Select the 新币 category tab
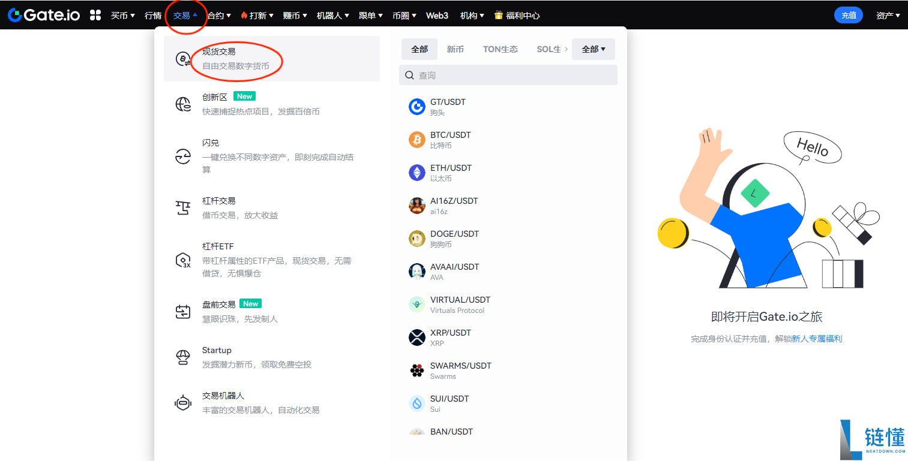The image size is (908, 461). 456,49
